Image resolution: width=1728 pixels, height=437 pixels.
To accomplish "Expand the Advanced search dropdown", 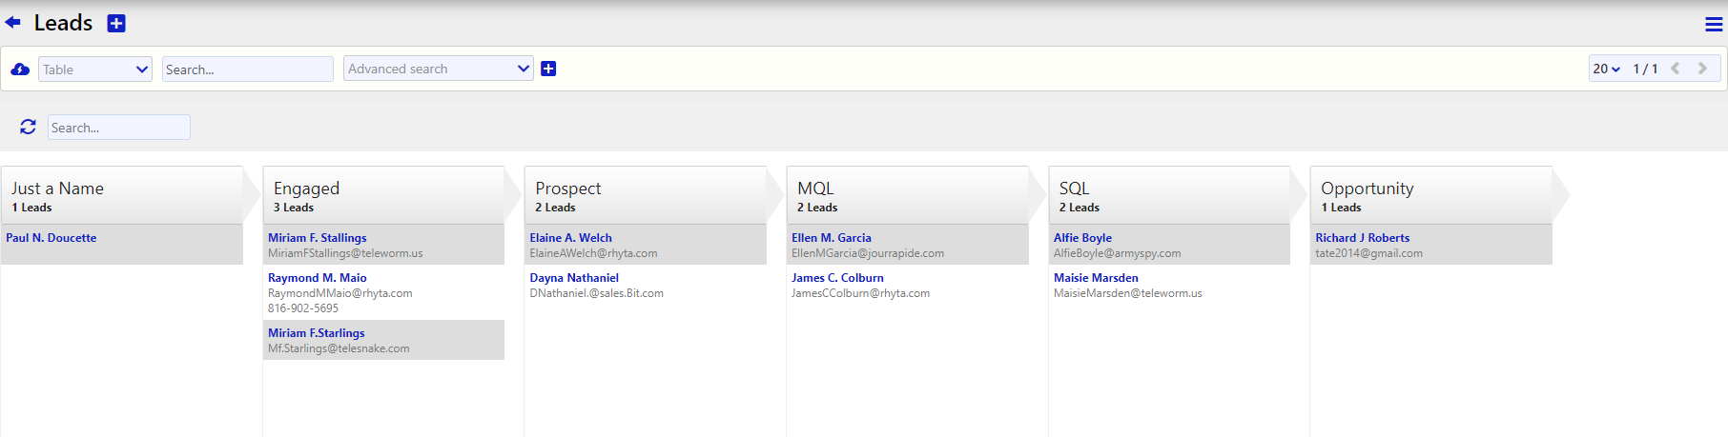I will click(438, 69).
